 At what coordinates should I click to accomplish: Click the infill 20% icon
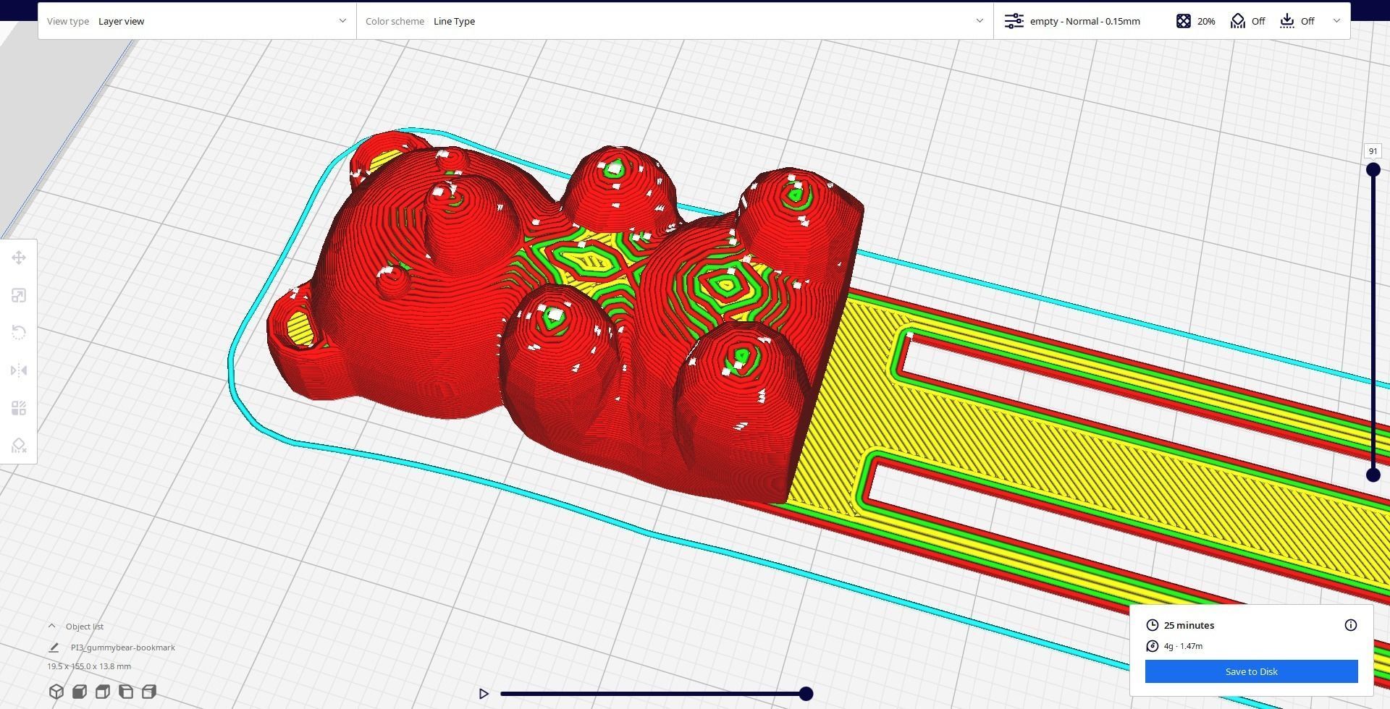pos(1184,21)
